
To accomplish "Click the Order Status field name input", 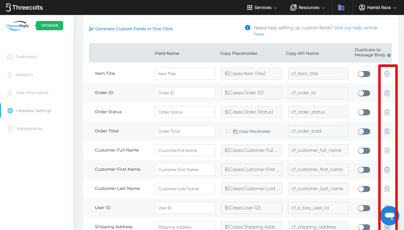I will 185,112.
